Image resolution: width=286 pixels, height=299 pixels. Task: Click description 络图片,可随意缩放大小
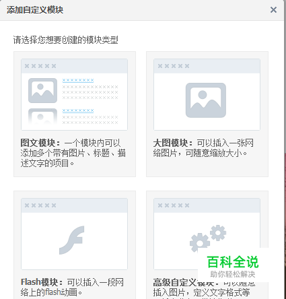click(x=200, y=154)
